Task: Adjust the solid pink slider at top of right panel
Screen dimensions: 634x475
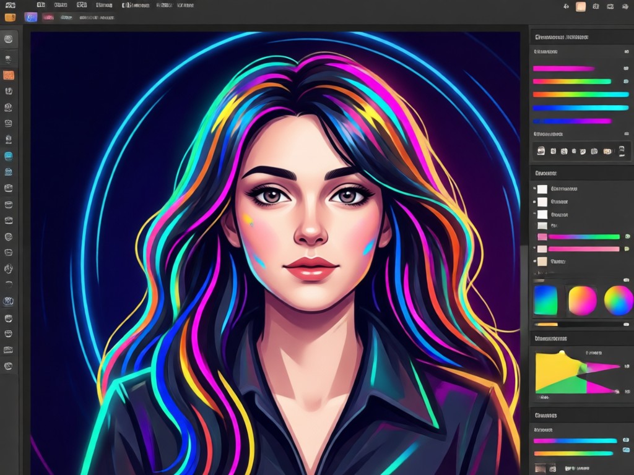Action: click(563, 69)
